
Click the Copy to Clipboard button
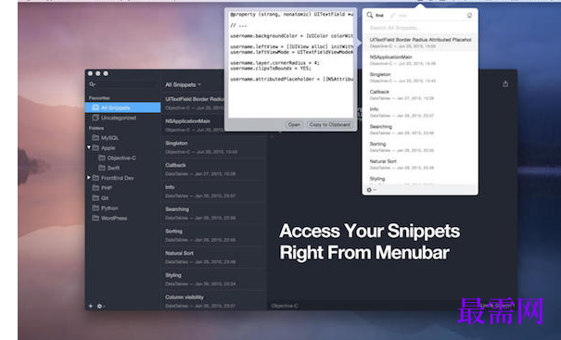click(330, 124)
